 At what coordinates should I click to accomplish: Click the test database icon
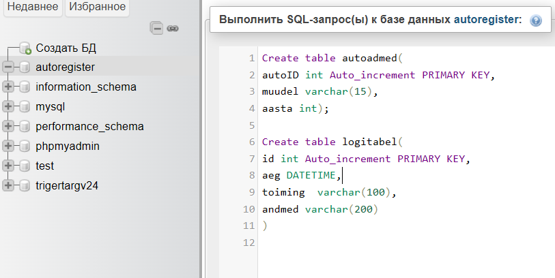pyautogui.click(x=24, y=166)
